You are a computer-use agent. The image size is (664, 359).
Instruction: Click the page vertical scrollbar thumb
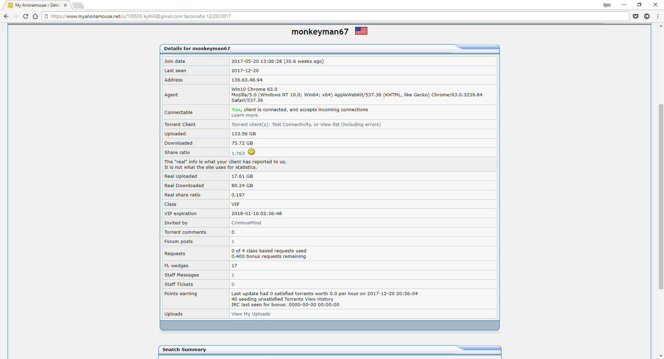point(661,197)
